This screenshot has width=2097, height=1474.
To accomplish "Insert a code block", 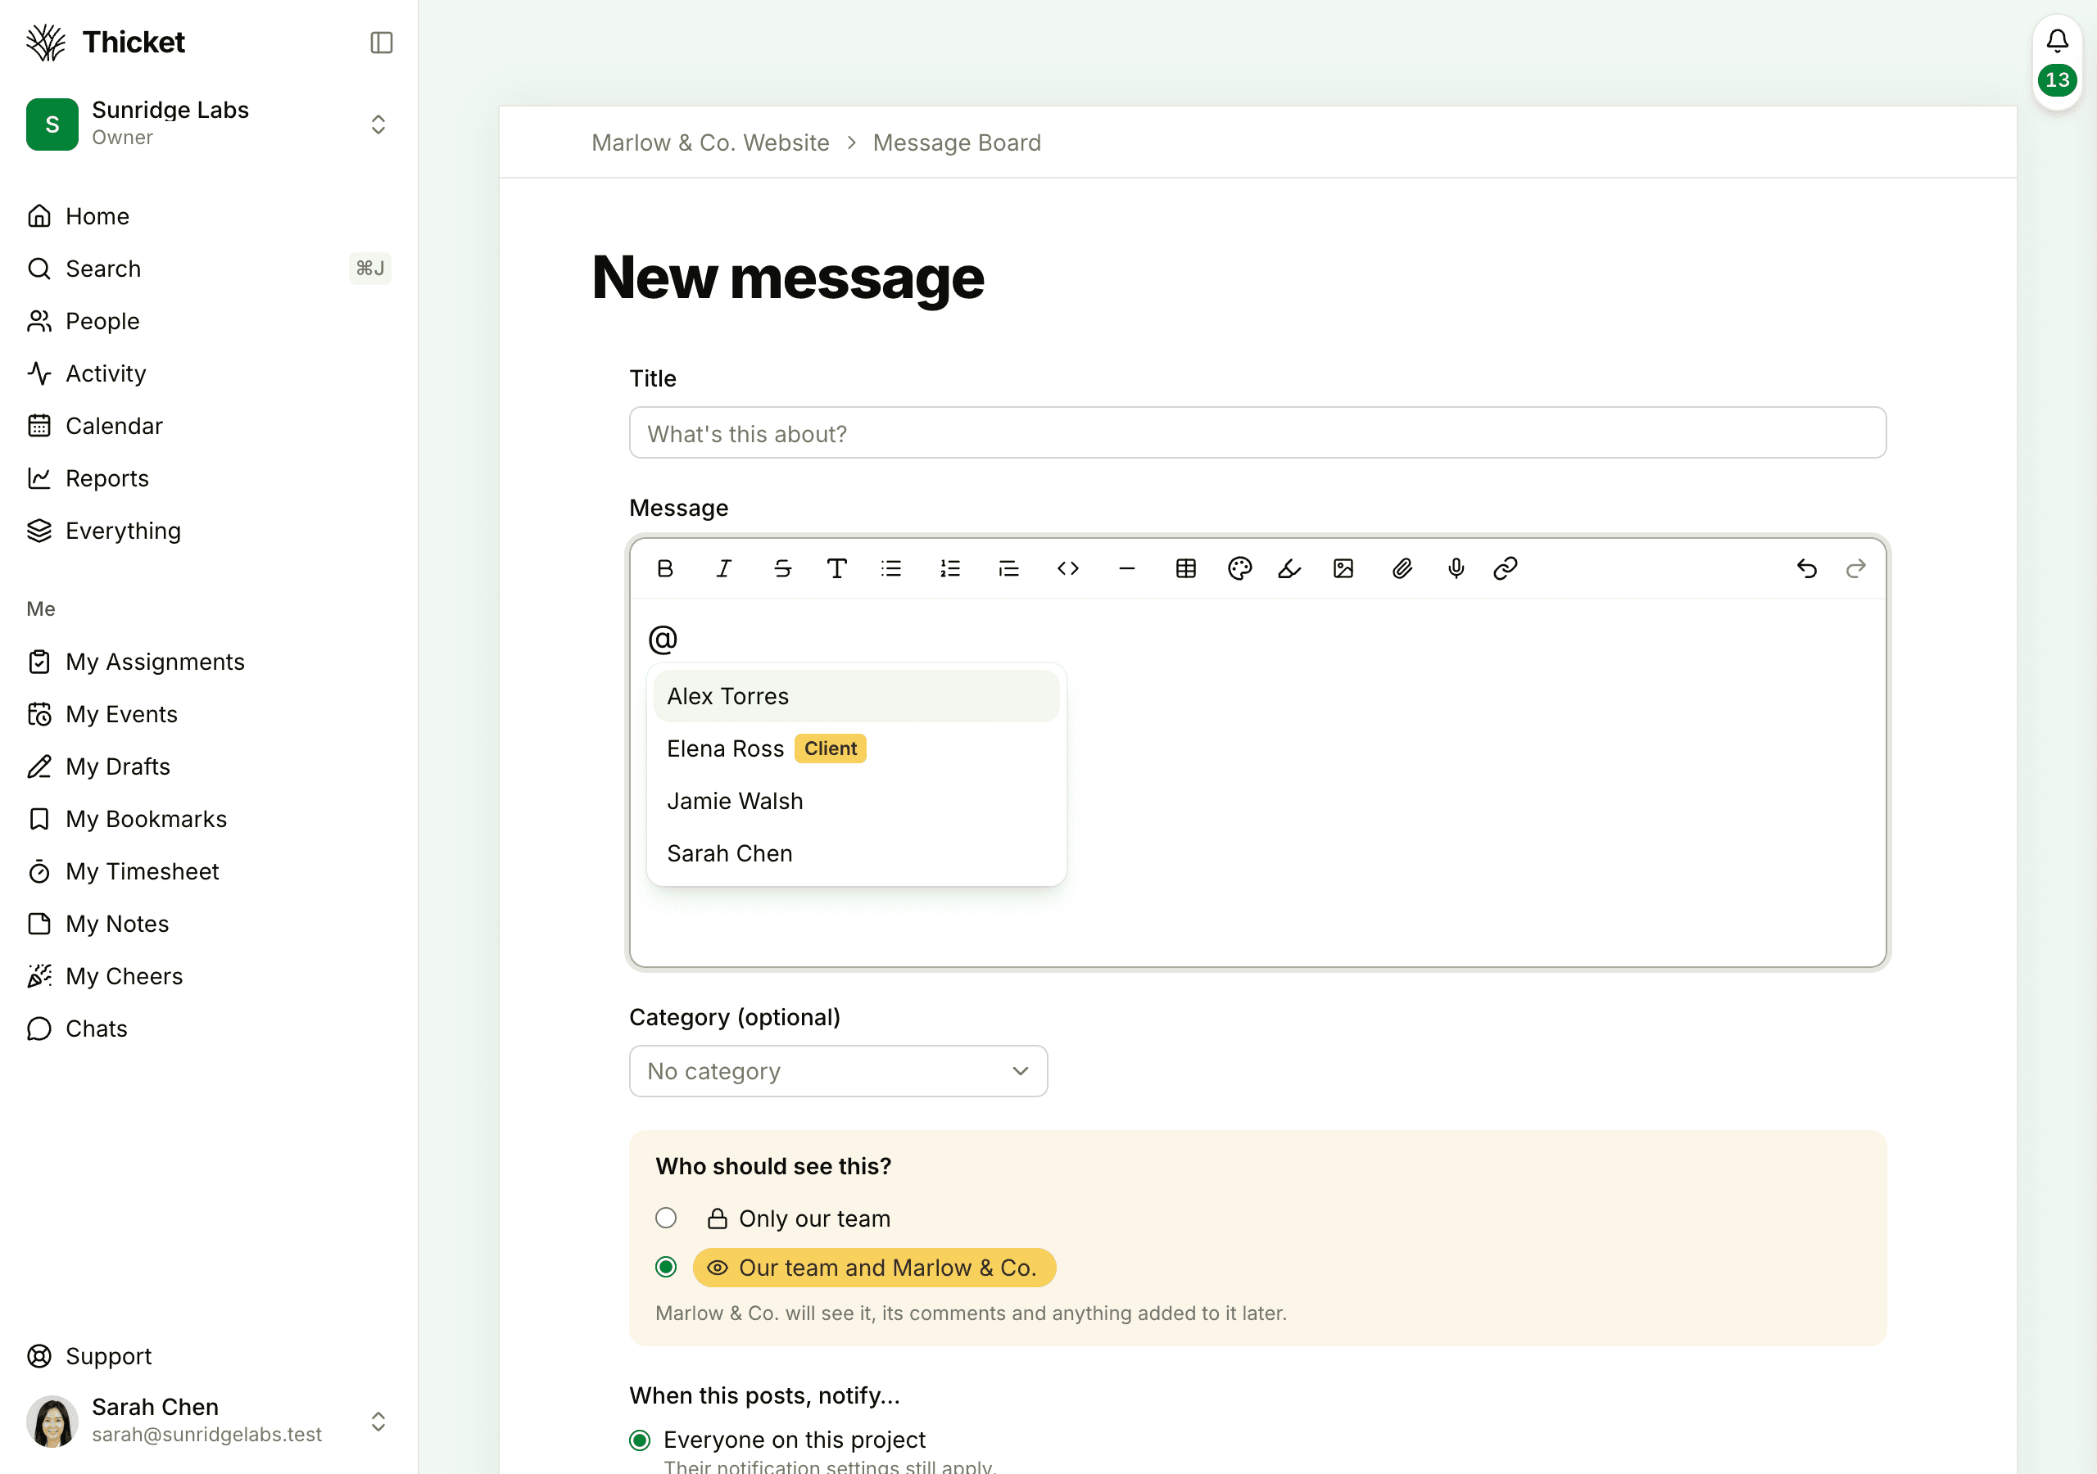I will pyautogui.click(x=1067, y=568).
